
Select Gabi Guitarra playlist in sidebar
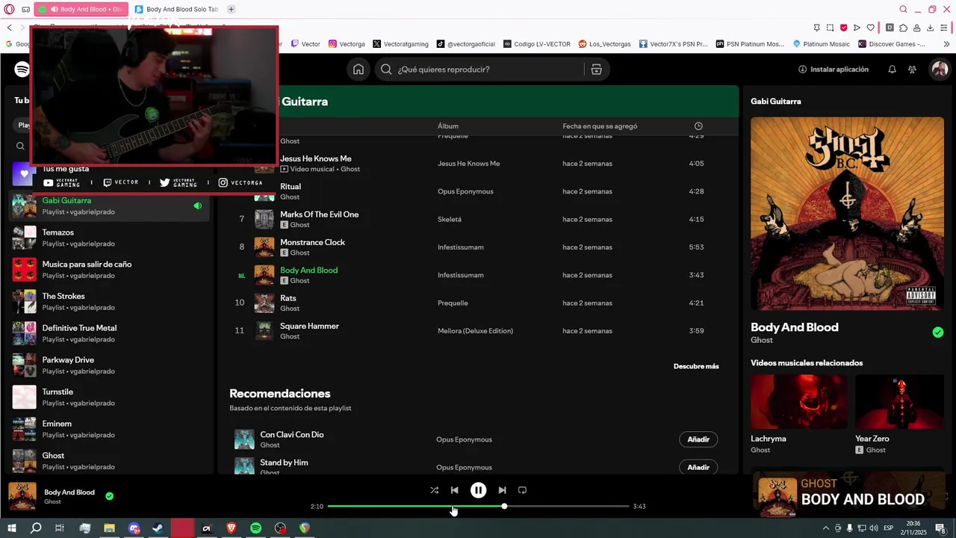pyautogui.click(x=109, y=205)
